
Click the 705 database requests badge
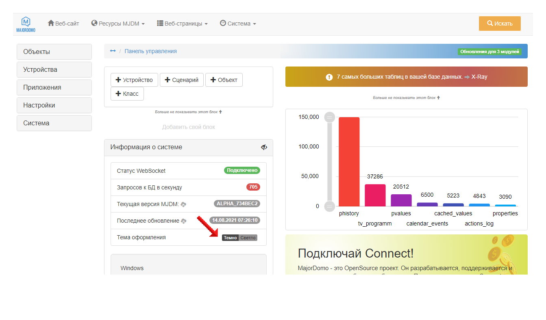tap(253, 187)
